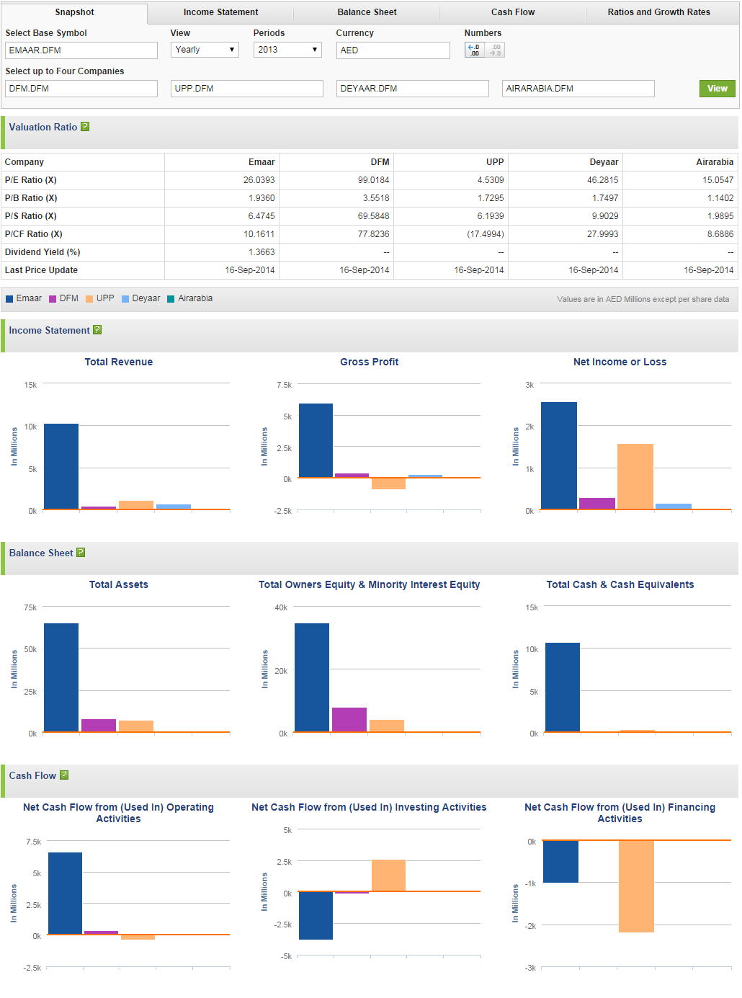Select the Balance Sheet tab

(x=367, y=12)
